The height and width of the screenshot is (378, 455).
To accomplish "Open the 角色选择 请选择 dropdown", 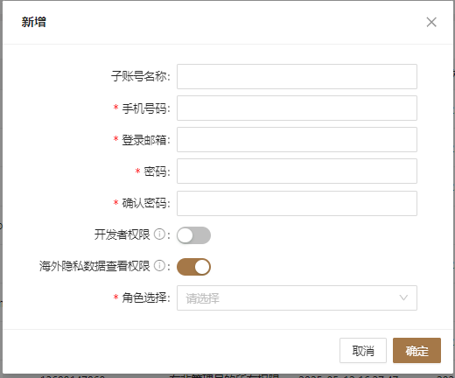I will tap(297, 297).
